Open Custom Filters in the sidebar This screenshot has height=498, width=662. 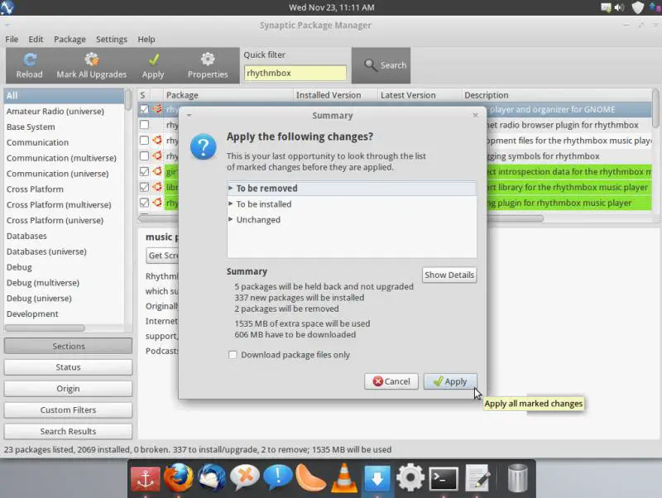click(68, 409)
